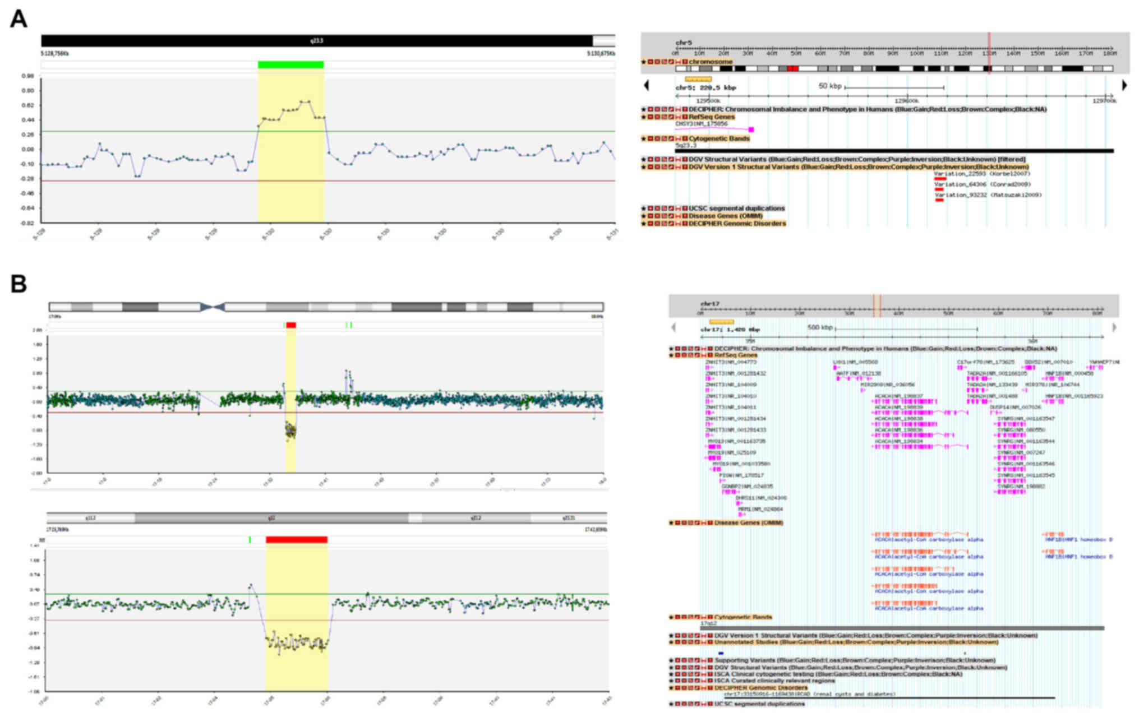1139x717 pixels.
Task: Click the green gain segment bar in panel A
Action: pyautogui.click(x=290, y=65)
